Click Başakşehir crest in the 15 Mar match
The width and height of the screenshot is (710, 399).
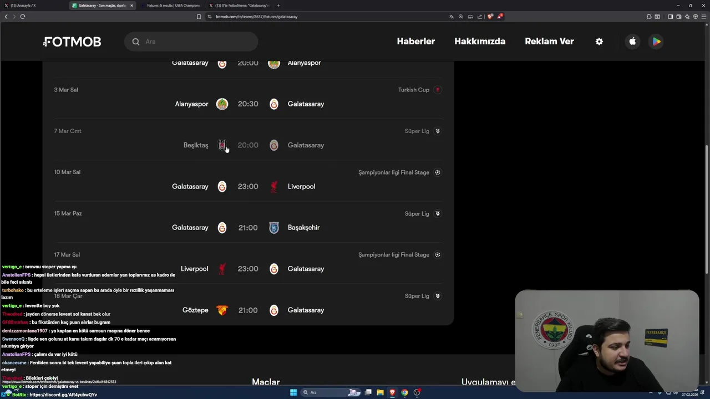coord(274,228)
